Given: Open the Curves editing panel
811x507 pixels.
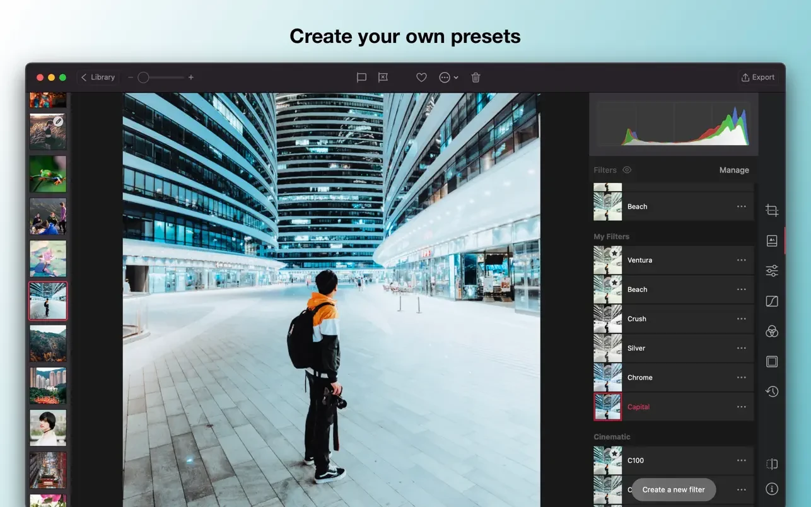Looking at the screenshot, I should pos(772,301).
